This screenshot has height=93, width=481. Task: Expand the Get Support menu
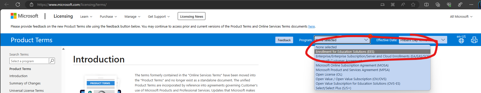tap(159, 16)
